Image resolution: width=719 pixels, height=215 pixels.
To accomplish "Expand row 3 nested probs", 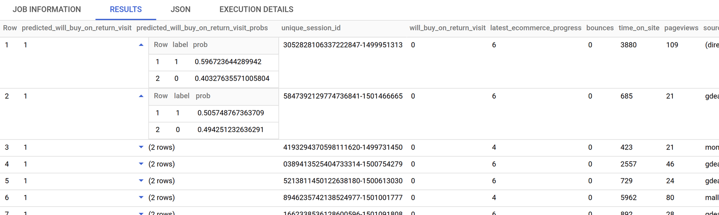I will tap(141, 147).
